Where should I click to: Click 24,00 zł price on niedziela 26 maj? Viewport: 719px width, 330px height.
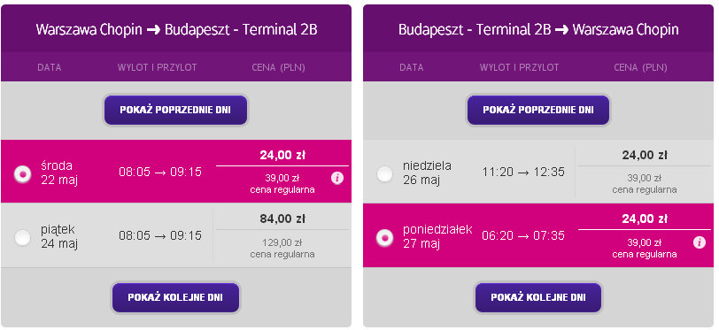[645, 155]
